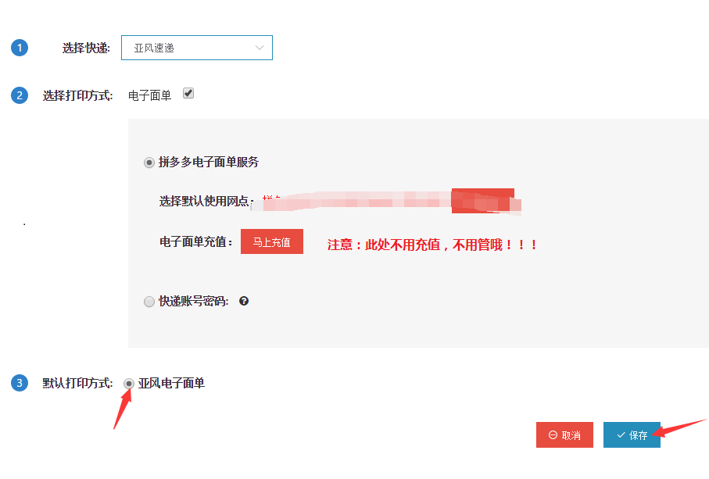Open the 选择默认使用网点 blurred selector
The width and height of the screenshot is (709, 479).
387,201
